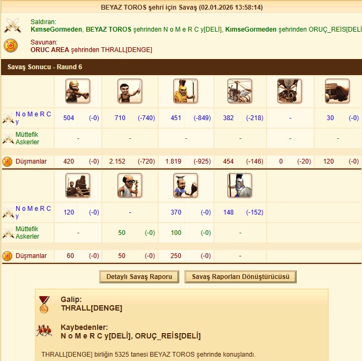
Task: Click the loss value (-218)
Action: coord(255,118)
